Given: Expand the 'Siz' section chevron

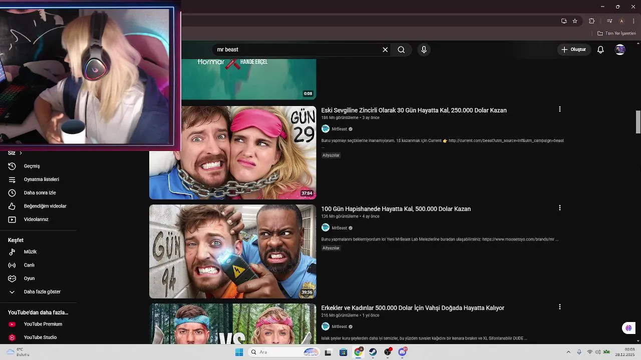Looking at the screenshot, I should 21,153.
